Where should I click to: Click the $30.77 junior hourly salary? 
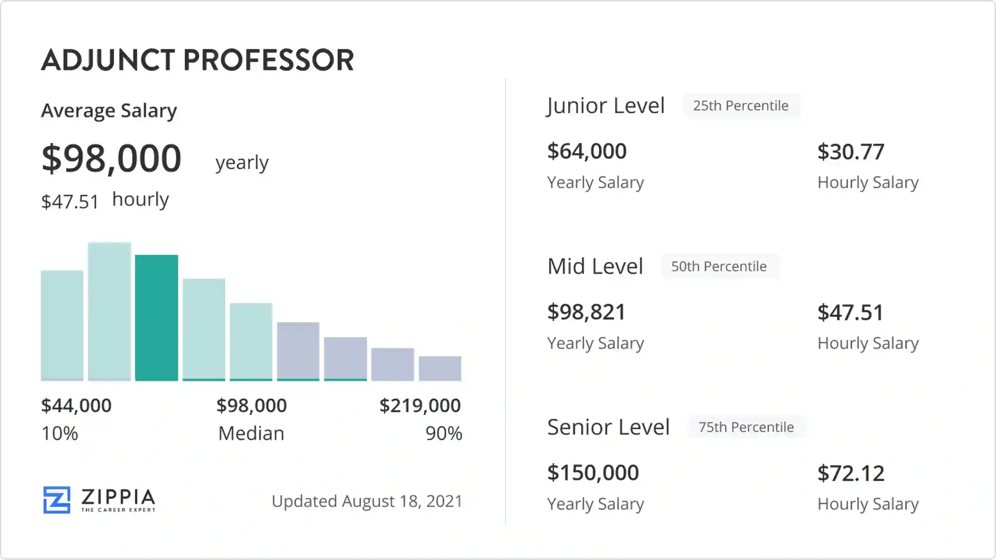[851, 152]
